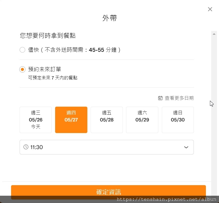Click the calendar icon for more dates

(x=160, y=98)
